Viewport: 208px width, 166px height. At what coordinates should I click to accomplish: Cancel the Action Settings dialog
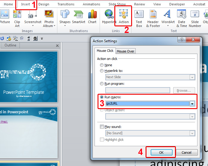(186, 153)
